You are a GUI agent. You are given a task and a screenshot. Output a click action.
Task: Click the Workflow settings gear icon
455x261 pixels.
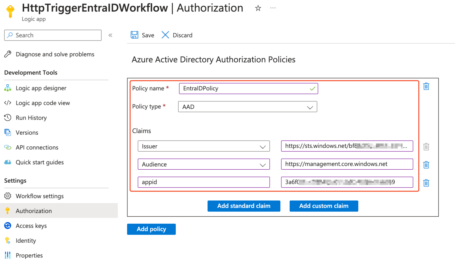[x=8, y=196]
